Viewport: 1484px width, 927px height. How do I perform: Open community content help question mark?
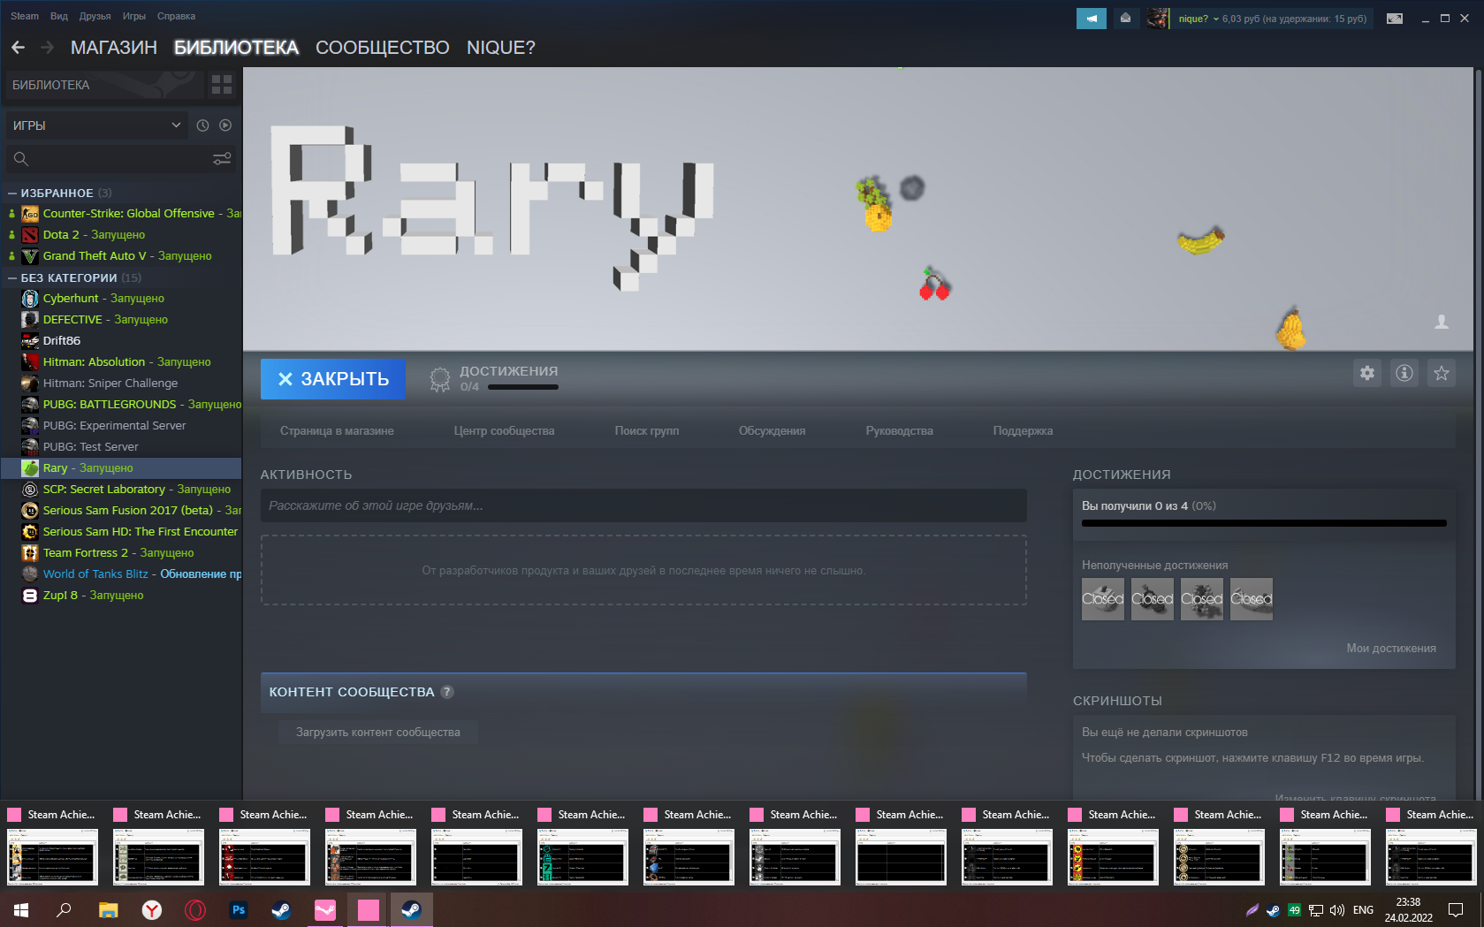(x=447, y=692)
